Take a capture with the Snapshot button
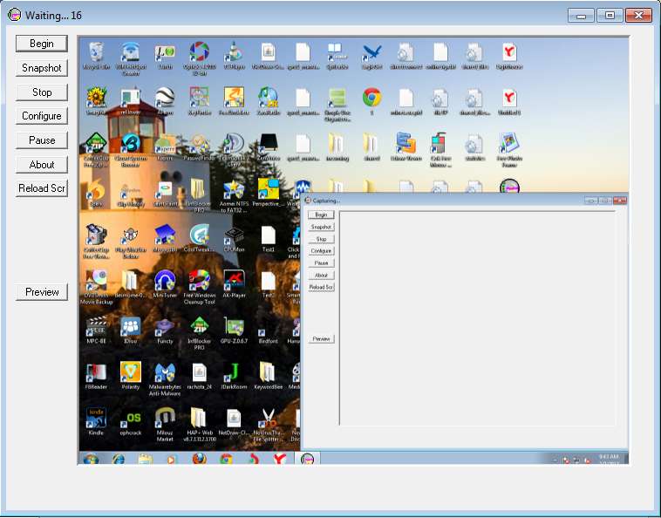661x518 pixels. [x=42, y=68]
